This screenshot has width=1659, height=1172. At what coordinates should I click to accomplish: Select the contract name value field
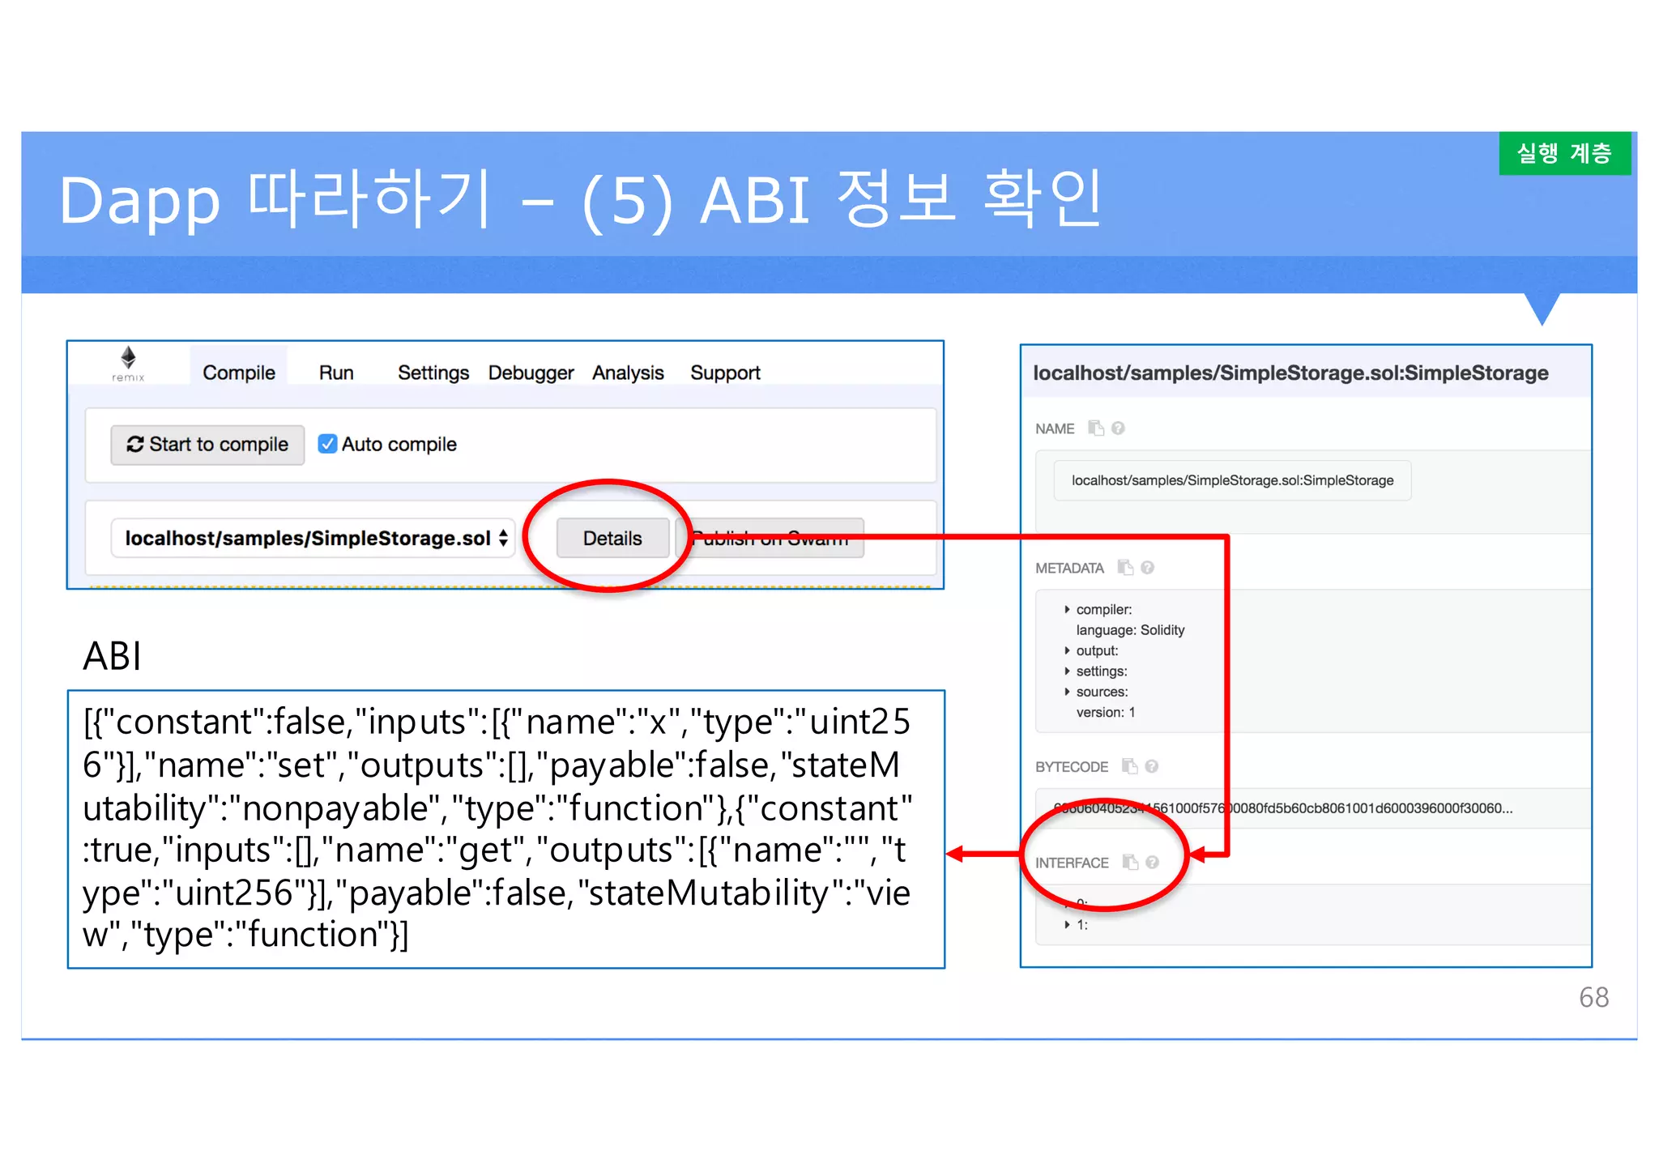coord(1232,480)
